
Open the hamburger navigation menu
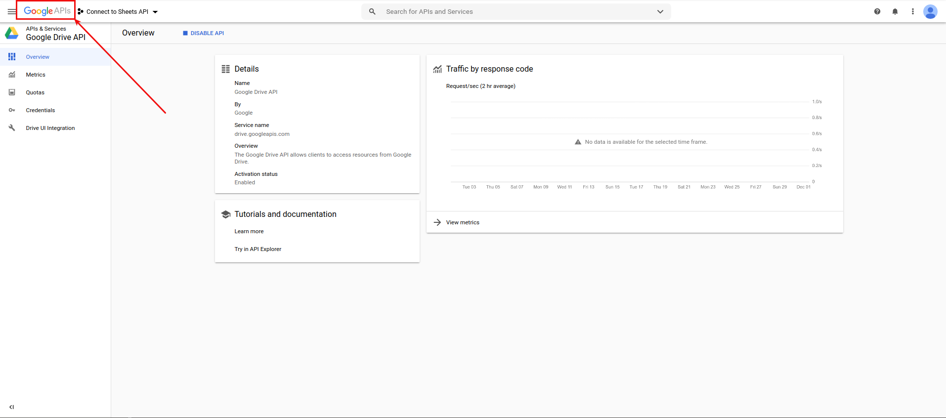tap(12, 11)
